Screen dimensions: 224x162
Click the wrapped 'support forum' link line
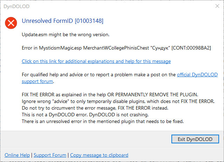[37, 82]
